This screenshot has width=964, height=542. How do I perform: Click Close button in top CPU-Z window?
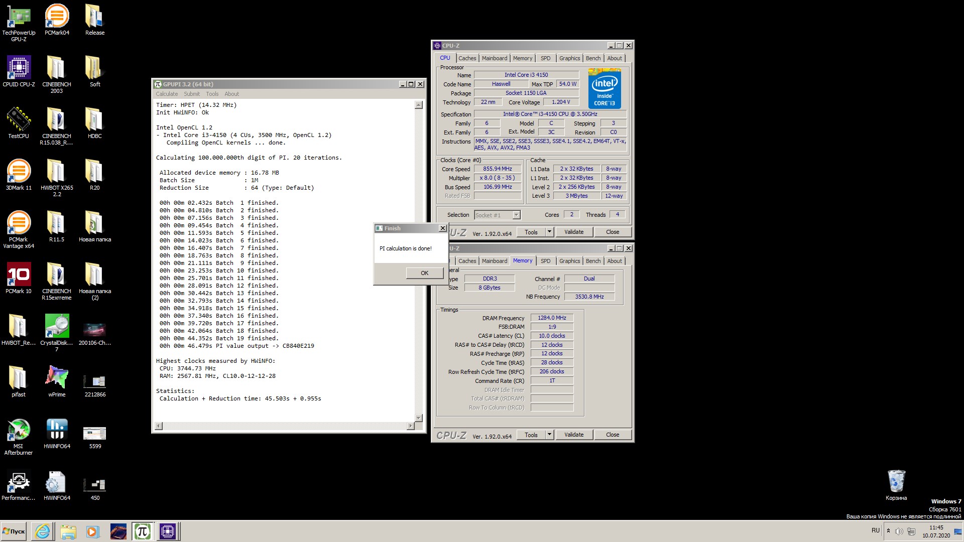[x=613, y=232]
